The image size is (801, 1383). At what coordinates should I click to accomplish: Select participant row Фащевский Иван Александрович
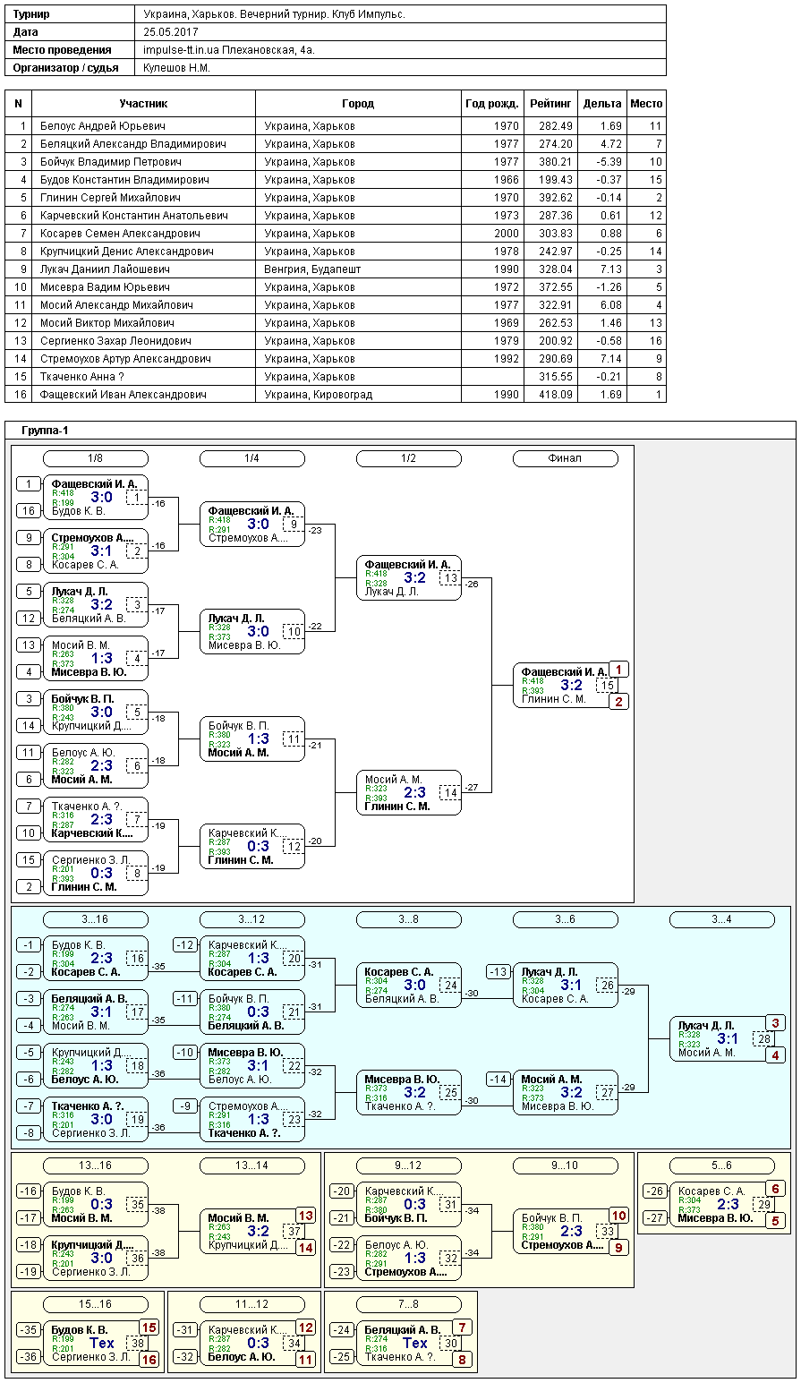[x=336, y=394]
